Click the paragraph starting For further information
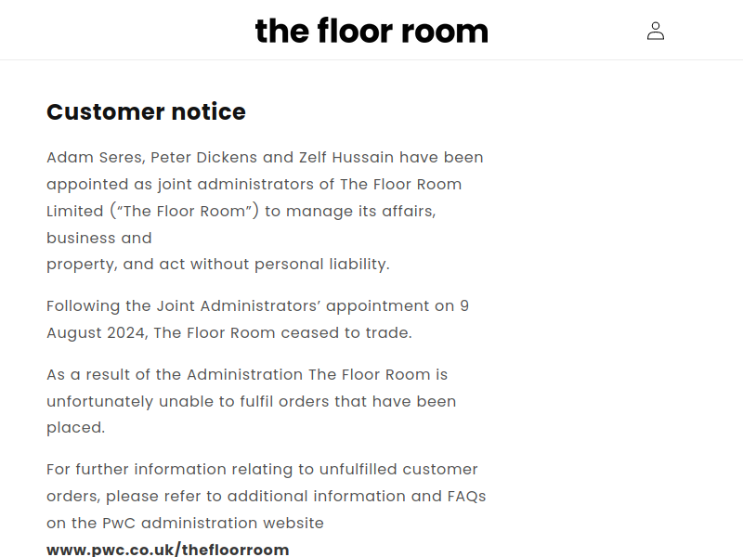Viewport: 743px width, 557px height. (x=267, y=509)
